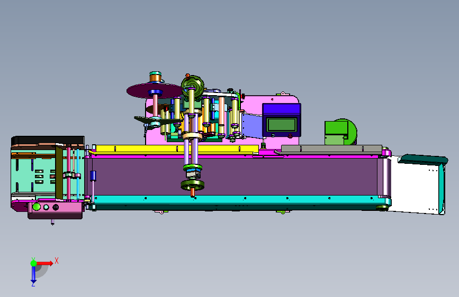459x297 pixels.
Task: Select the green display screen on the blue control box
Action: 281,125
